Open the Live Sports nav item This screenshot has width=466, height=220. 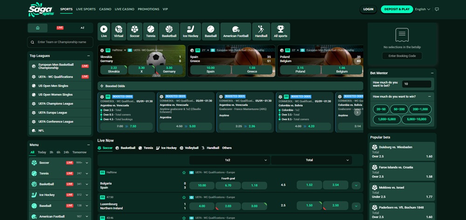coord(86,9)
